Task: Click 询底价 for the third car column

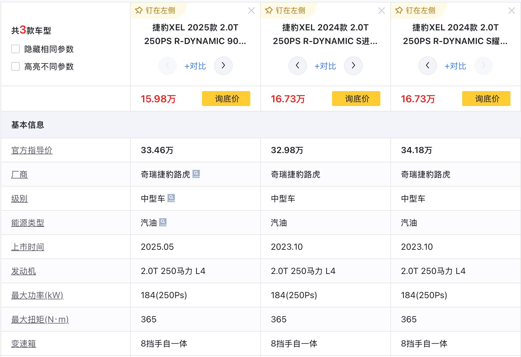Action: 486,99
